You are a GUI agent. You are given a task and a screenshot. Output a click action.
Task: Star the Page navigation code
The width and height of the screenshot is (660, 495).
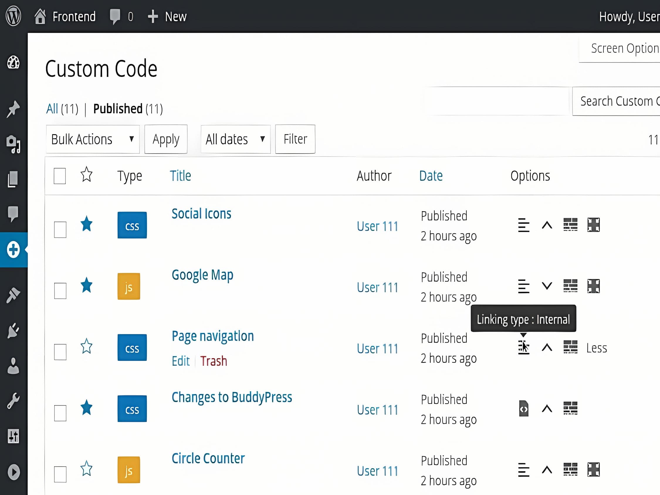click(x=87, y=346)
